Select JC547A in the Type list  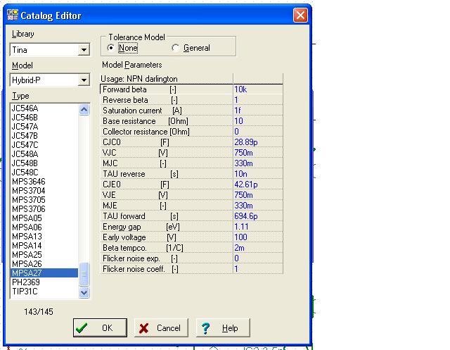(44, 127)
